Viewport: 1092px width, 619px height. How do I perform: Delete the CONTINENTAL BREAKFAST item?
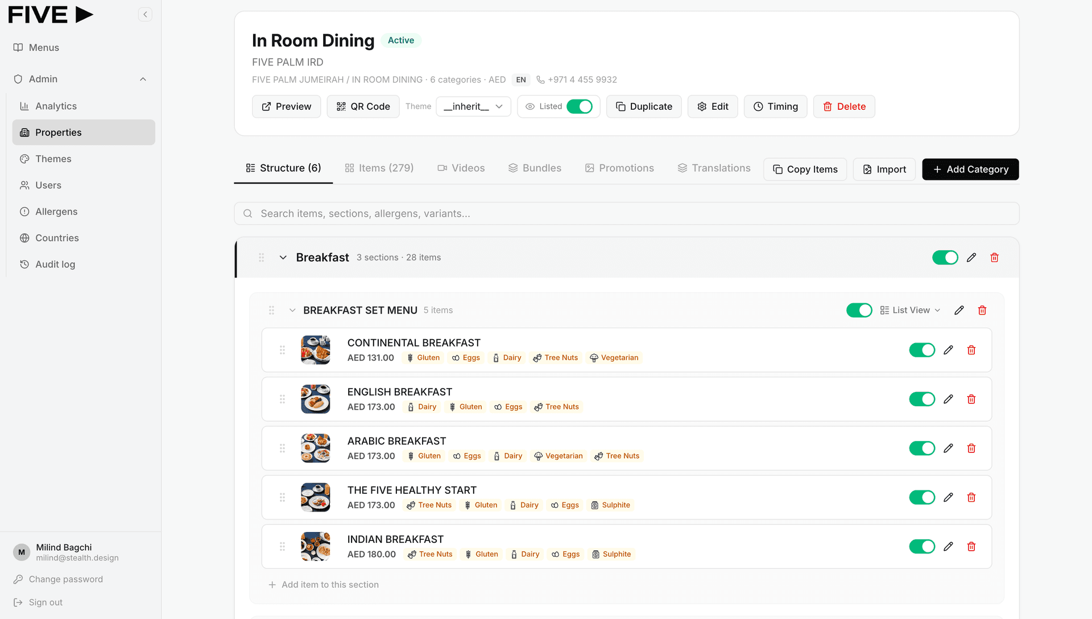[971, 350]
